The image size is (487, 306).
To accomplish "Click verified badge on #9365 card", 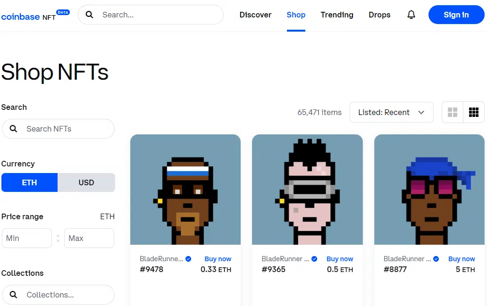I will coord(314,259).
